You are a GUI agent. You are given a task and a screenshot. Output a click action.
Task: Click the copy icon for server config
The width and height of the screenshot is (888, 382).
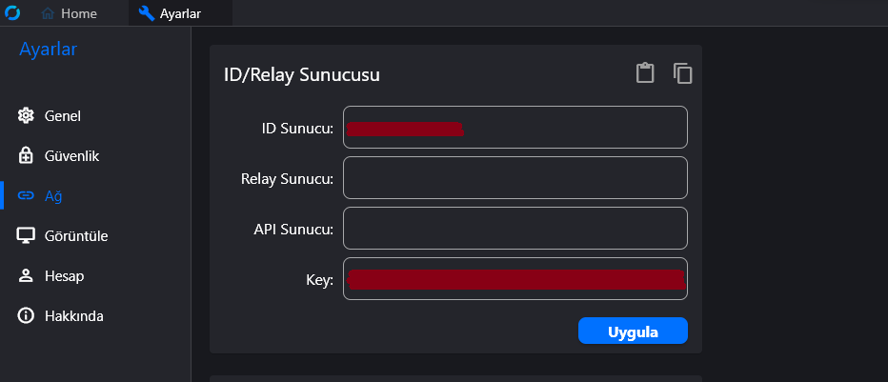point(683,73)
